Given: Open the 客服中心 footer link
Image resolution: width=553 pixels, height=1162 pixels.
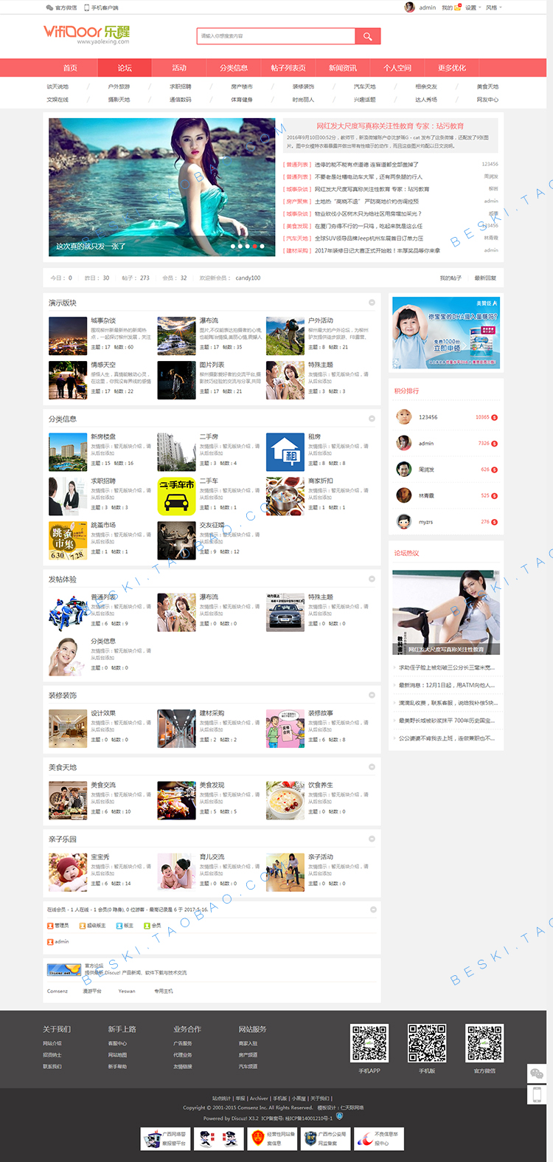Looking at the screenshot, I should [117, 1043].
